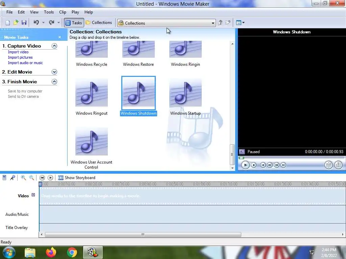The height and width of the screenshot is (259, 346).
Task: Save the project with the floppy disk icon
Action: [x=24, y=23]
